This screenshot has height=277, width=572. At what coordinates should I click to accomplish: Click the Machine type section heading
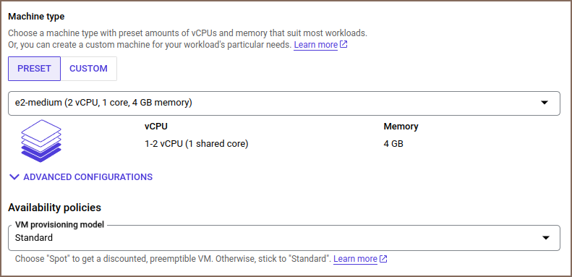coord(36,17)
